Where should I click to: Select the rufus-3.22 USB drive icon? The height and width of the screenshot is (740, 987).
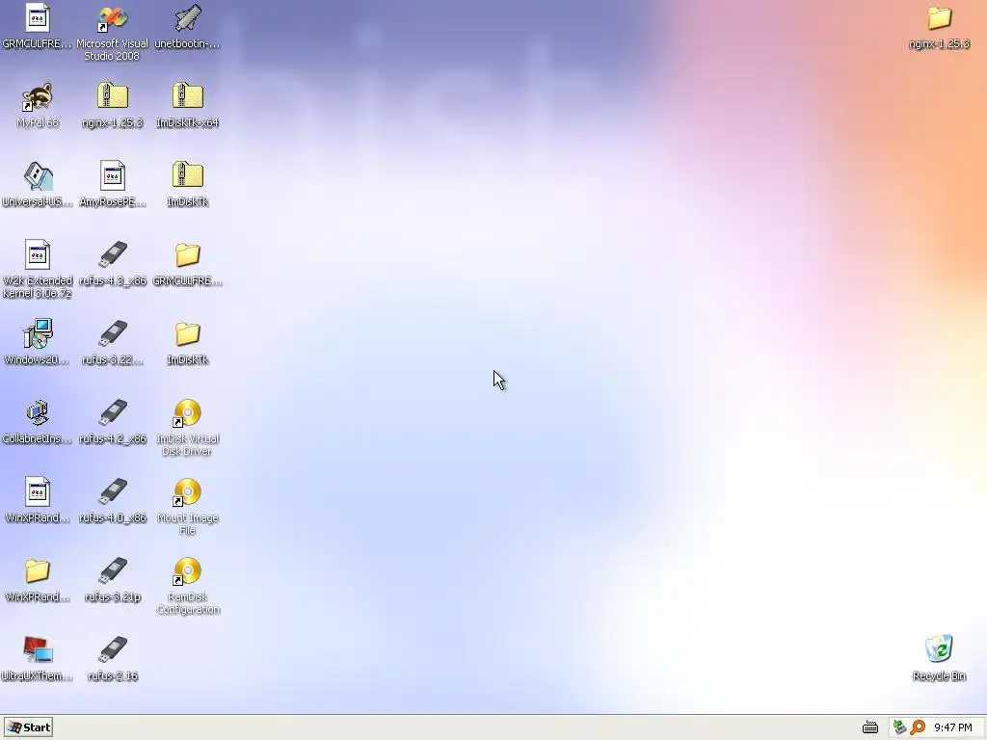point(112,334)
